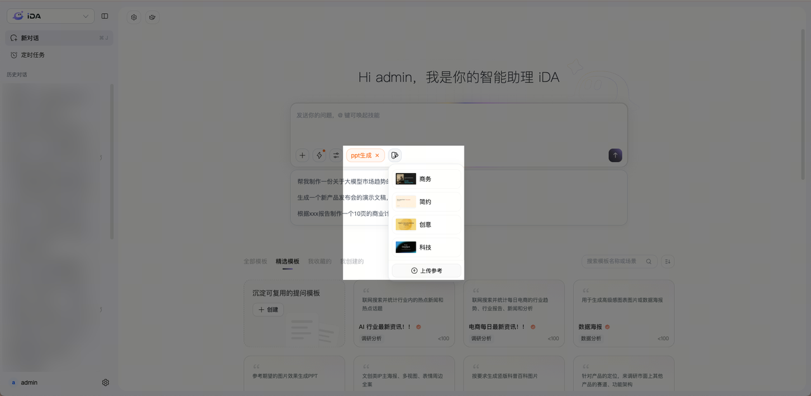Start a 新对话 conversation
This screenshot has height=396, width=811.
59,38
